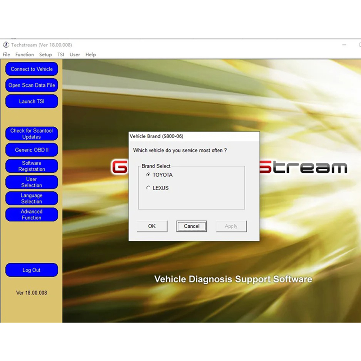
Task: Open Software Registration
Action: [32, 166]
